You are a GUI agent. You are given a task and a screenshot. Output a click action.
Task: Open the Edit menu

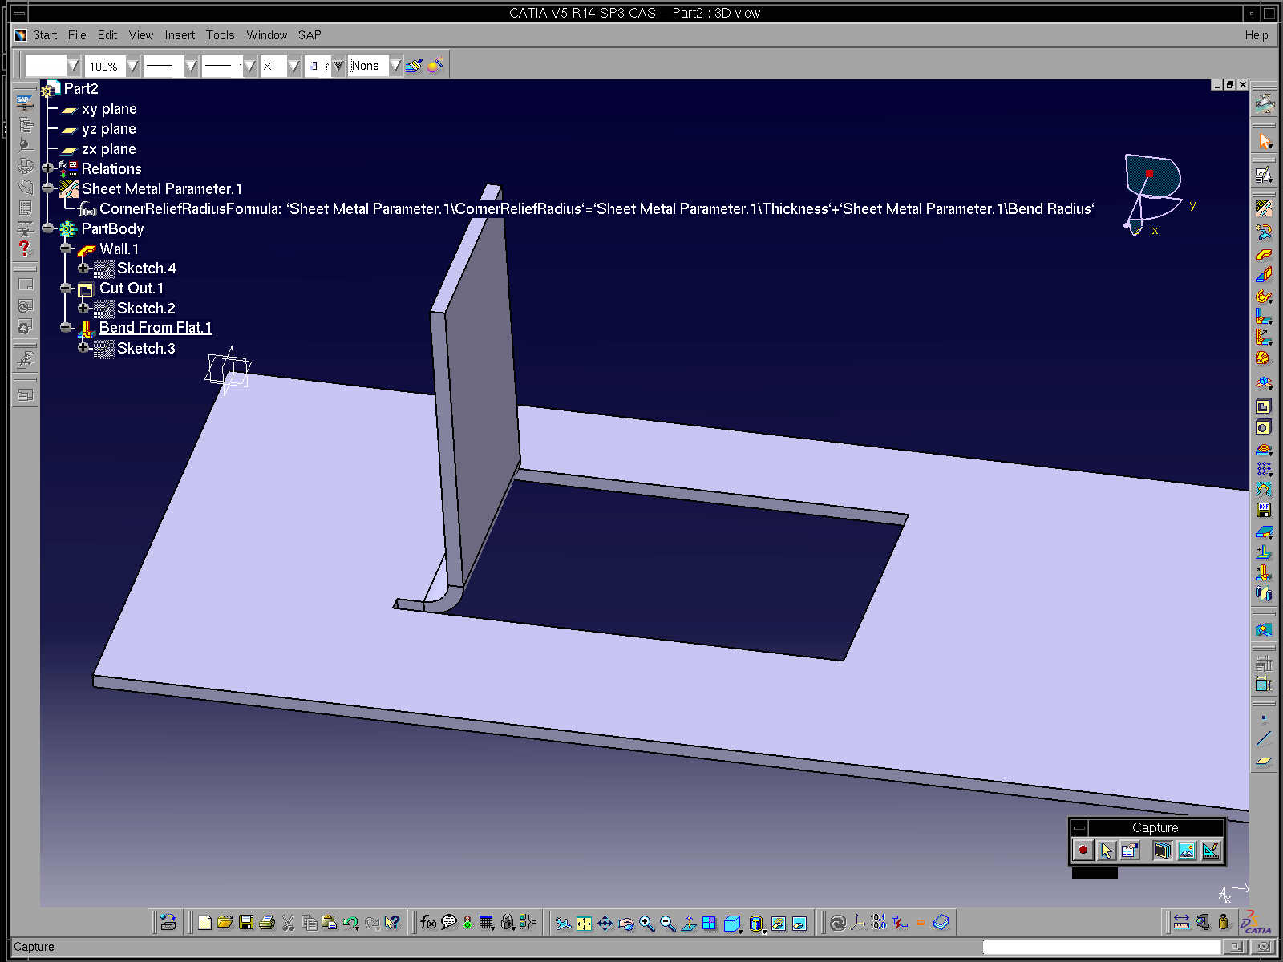107,35
